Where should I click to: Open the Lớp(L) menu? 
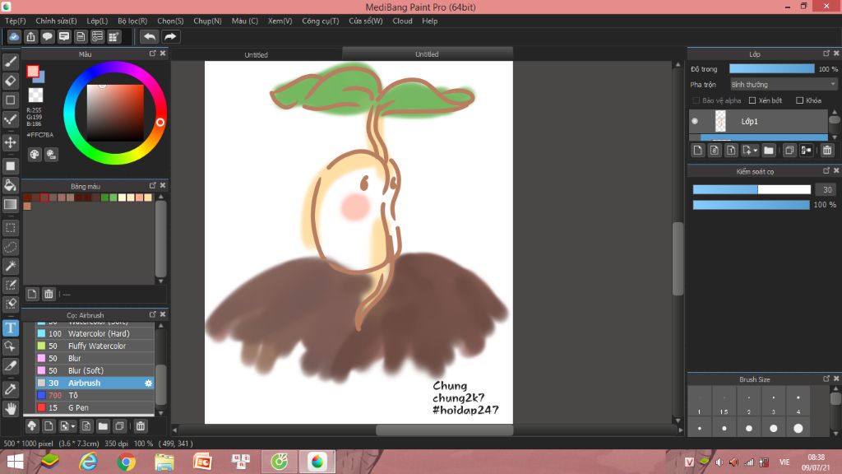click(x=97, y=21)
